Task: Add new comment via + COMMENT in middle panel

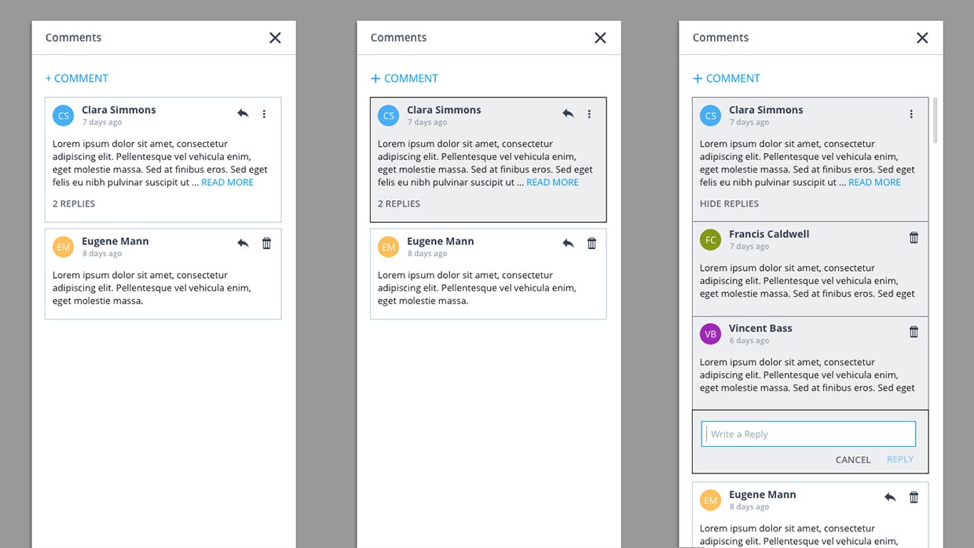Action: (x=405, y=79)
